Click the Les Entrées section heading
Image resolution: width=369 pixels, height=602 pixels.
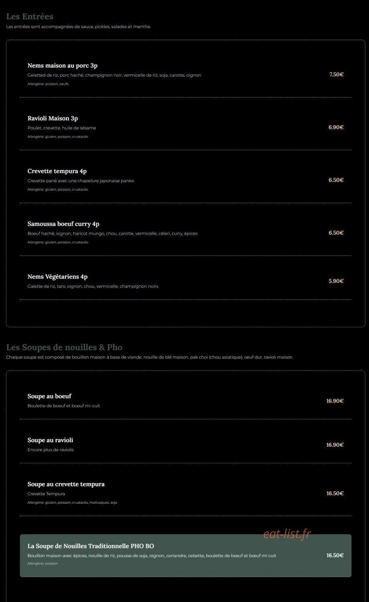click(x=30, y=16)
